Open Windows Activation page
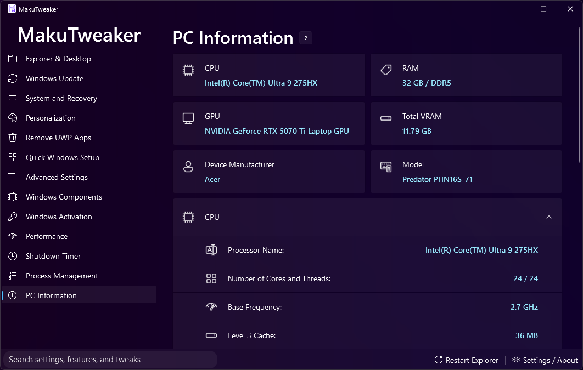 pos(79,217)
